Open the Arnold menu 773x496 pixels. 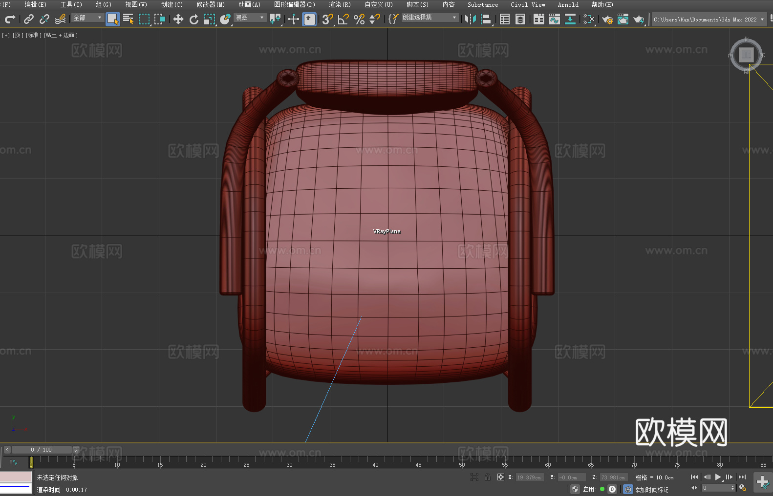[x=568, y=4]
